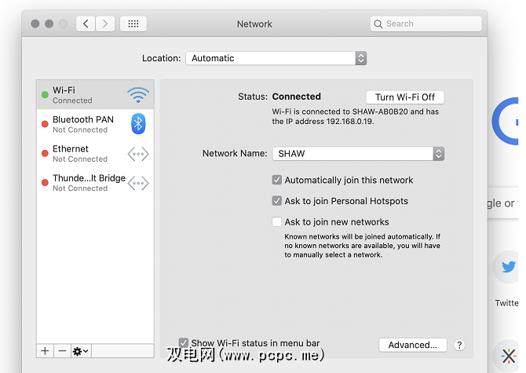Disable Ask to join Personal Hotspots
526x373 pixels.
[x=276, y=201]
